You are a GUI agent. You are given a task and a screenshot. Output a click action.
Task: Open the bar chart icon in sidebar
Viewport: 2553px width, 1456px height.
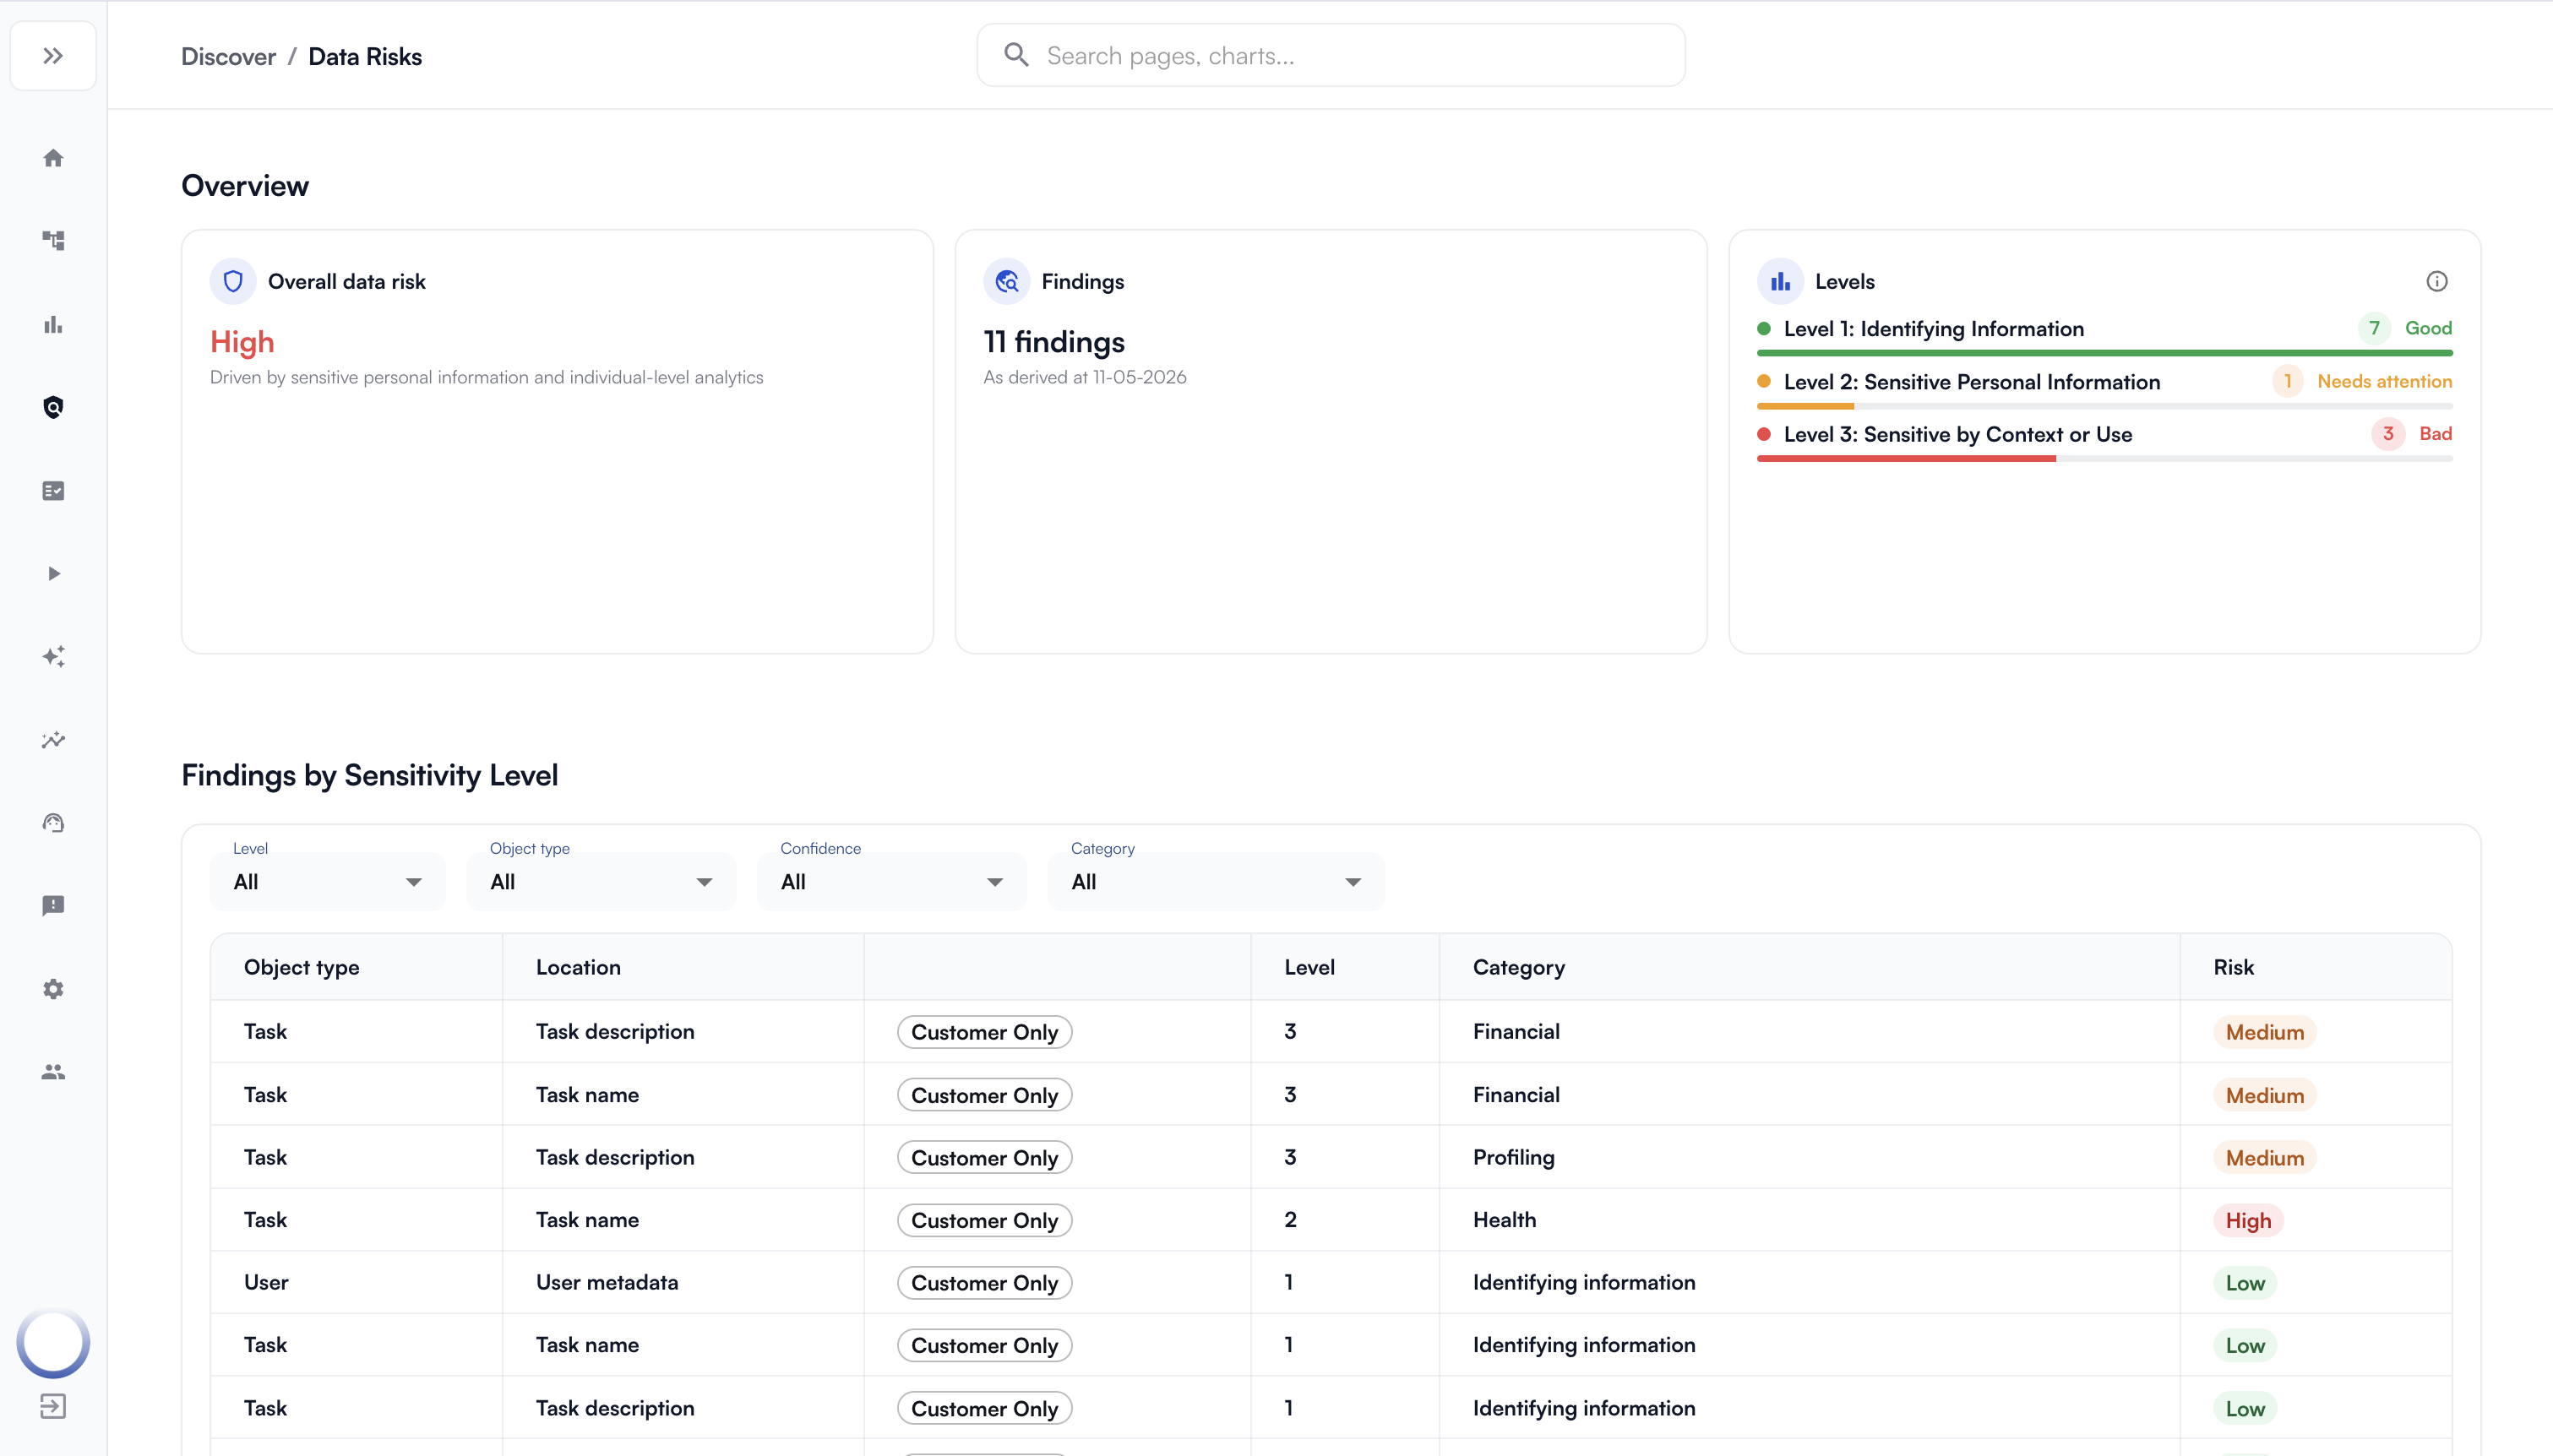(x=53, y=324)
